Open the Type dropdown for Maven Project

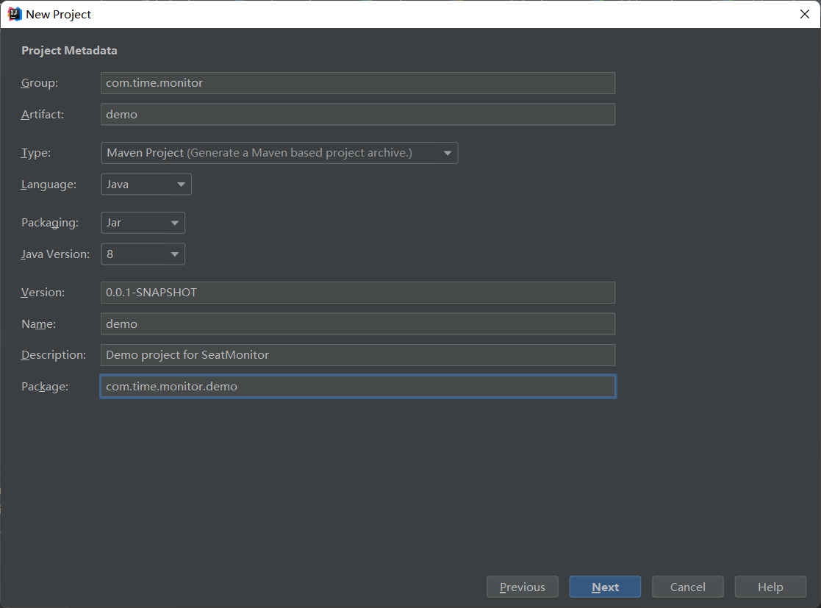(x=279, y=153)
